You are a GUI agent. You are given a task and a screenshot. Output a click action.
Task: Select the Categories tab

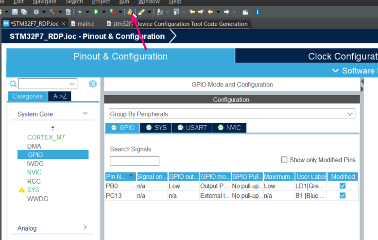28,96
